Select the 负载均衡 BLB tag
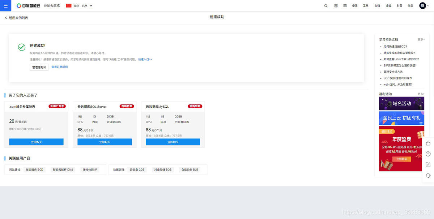This screenshot has height=219, width=434. point(190,169)
